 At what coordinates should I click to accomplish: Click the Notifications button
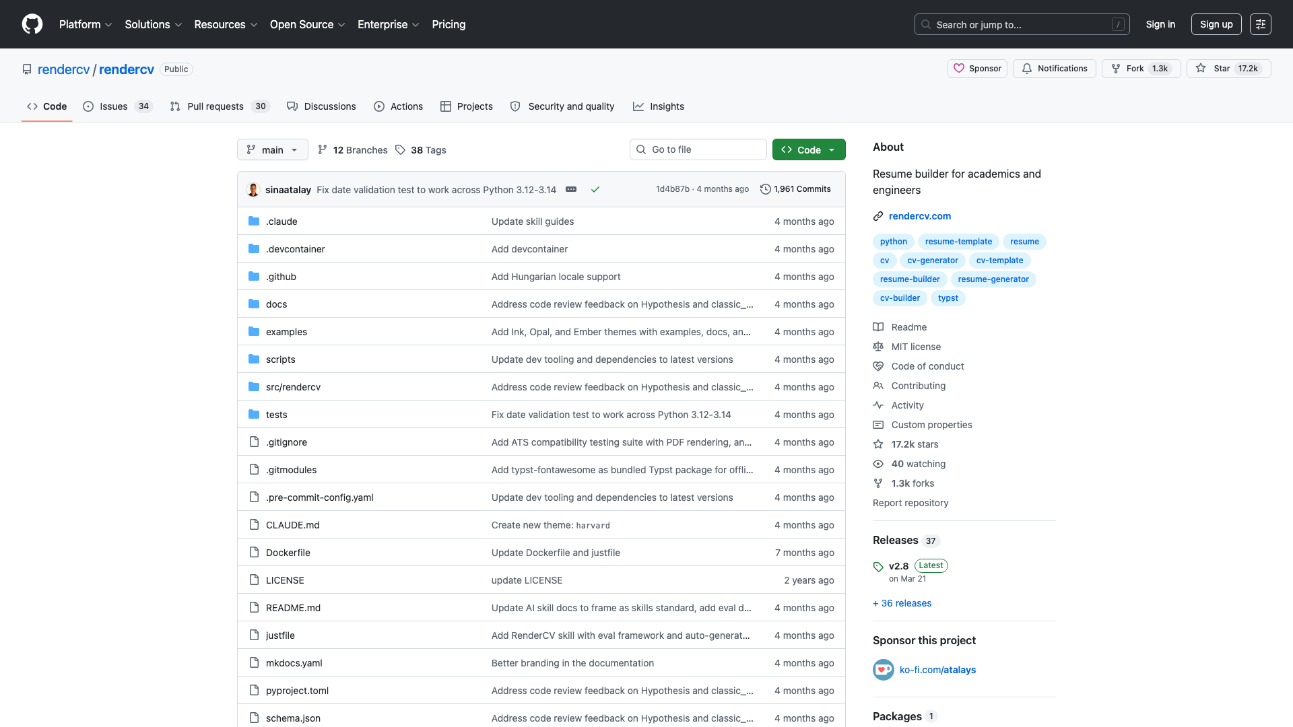pyautogui.click(x=1055, y=69)
